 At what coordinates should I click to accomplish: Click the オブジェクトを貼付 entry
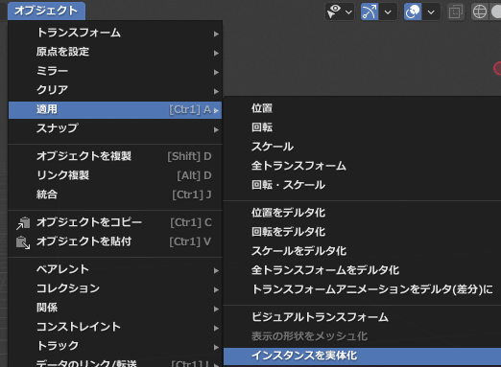[115, 241]
